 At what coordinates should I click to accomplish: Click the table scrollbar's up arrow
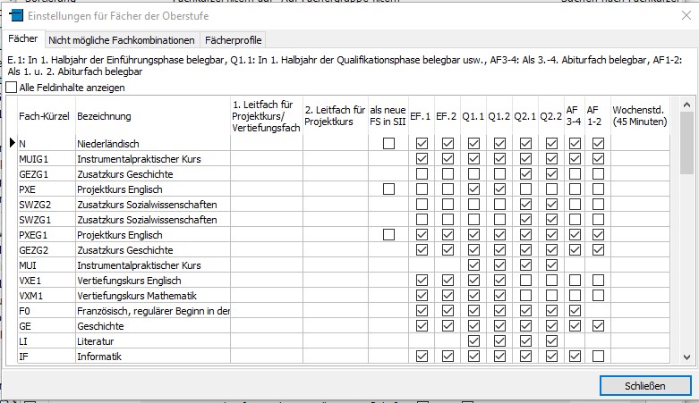686,99
